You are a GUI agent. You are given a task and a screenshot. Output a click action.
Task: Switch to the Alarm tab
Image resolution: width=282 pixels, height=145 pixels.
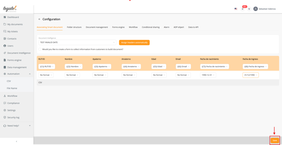(x=167, y=27)
